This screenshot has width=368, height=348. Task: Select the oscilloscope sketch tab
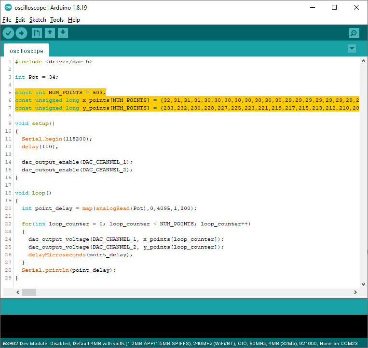(27, 51)
